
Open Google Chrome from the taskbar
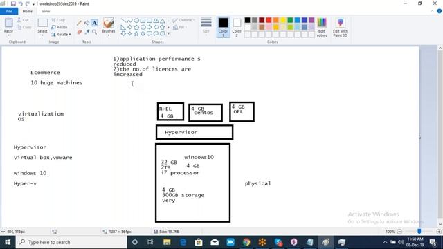tap(246, 242)
